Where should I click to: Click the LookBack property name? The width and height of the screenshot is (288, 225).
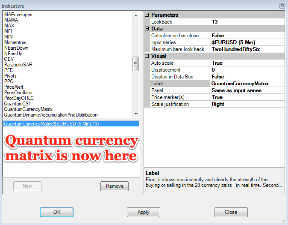(162, 22)
